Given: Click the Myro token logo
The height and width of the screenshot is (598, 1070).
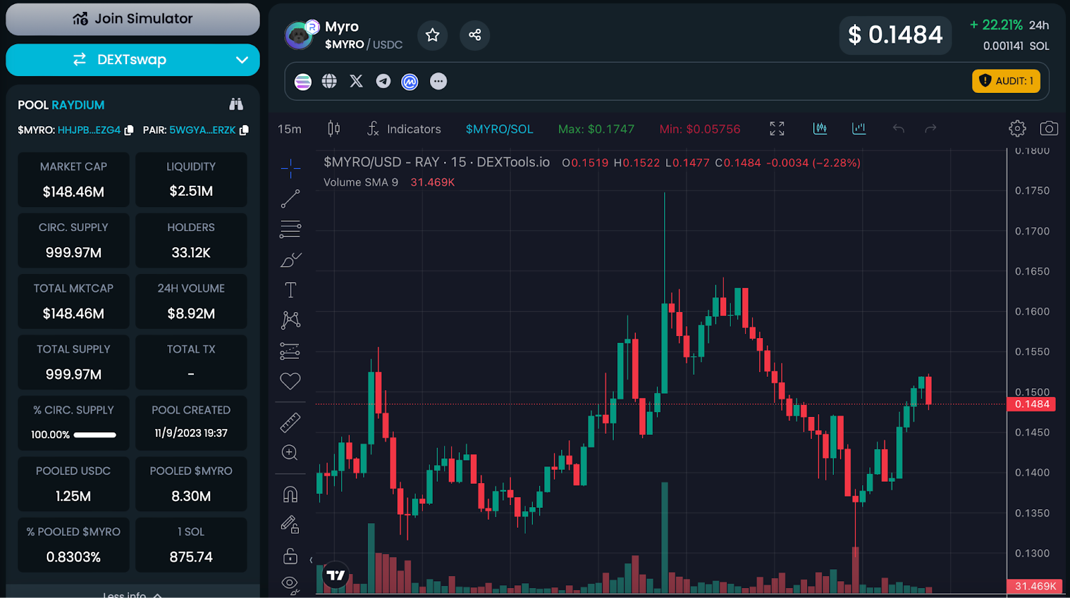Looking at the screenshot, I should coord(299,35).
